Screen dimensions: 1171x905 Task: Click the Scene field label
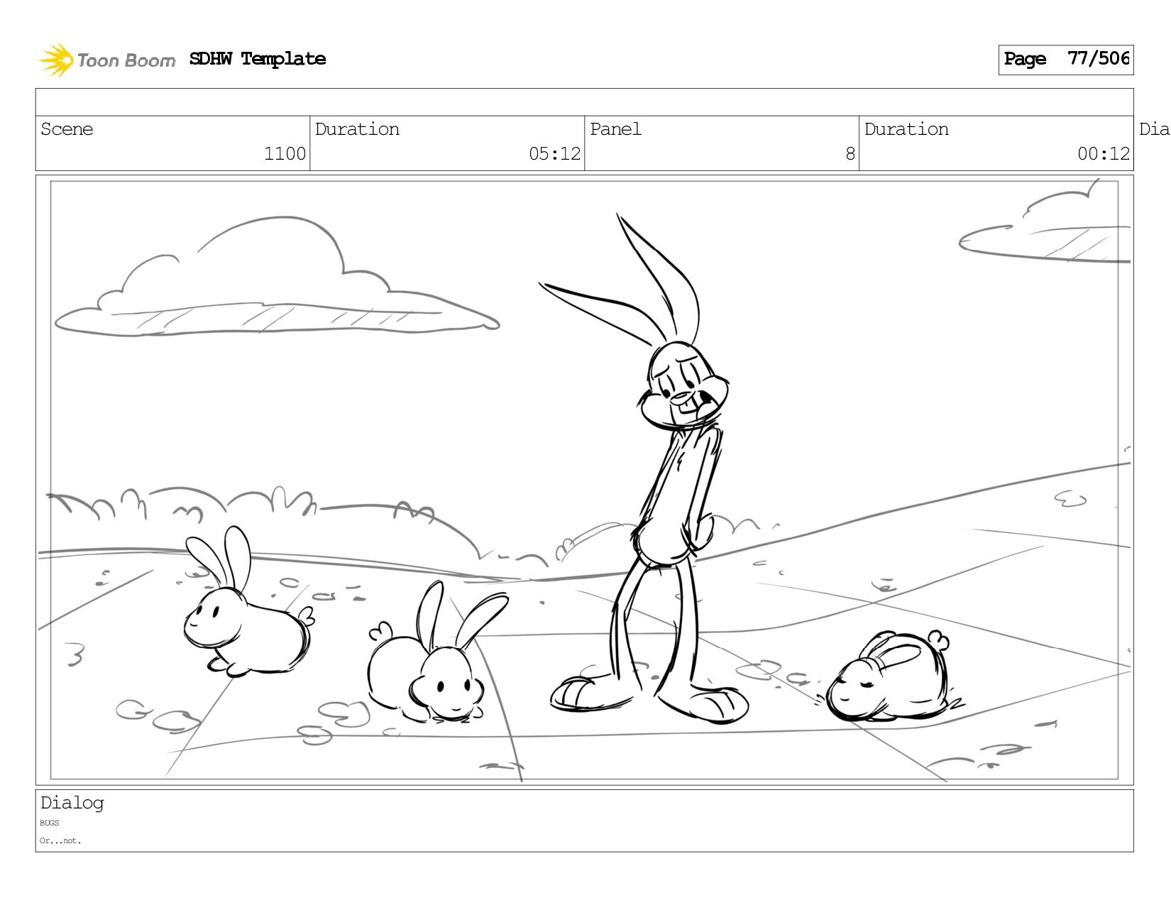[x=67, y=129]
